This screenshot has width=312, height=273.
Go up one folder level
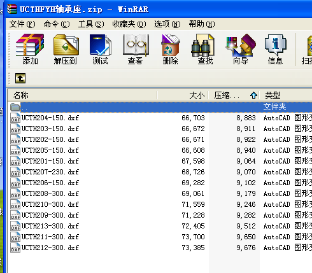coord(20,78)
